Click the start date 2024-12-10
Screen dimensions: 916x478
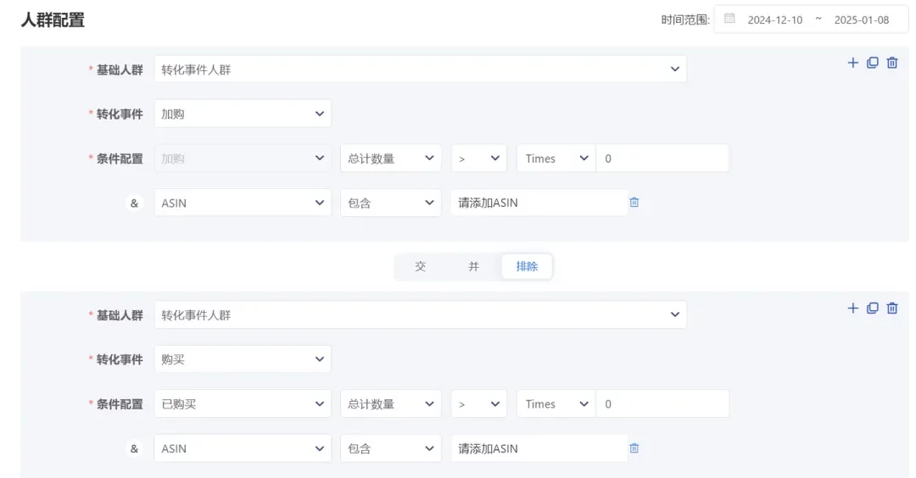pos(774,19)
